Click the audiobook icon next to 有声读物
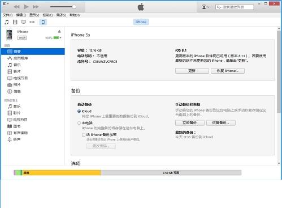282x208 pixels. (10, 133)
